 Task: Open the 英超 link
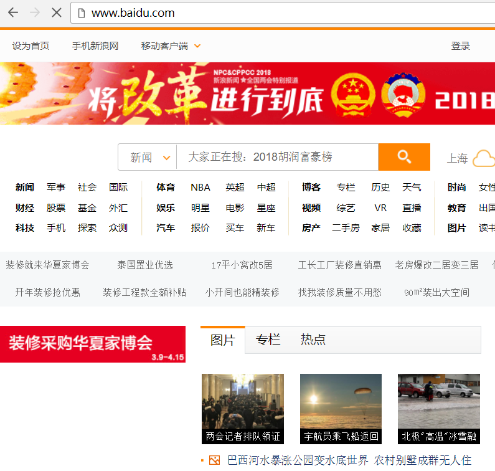[235, 188]
